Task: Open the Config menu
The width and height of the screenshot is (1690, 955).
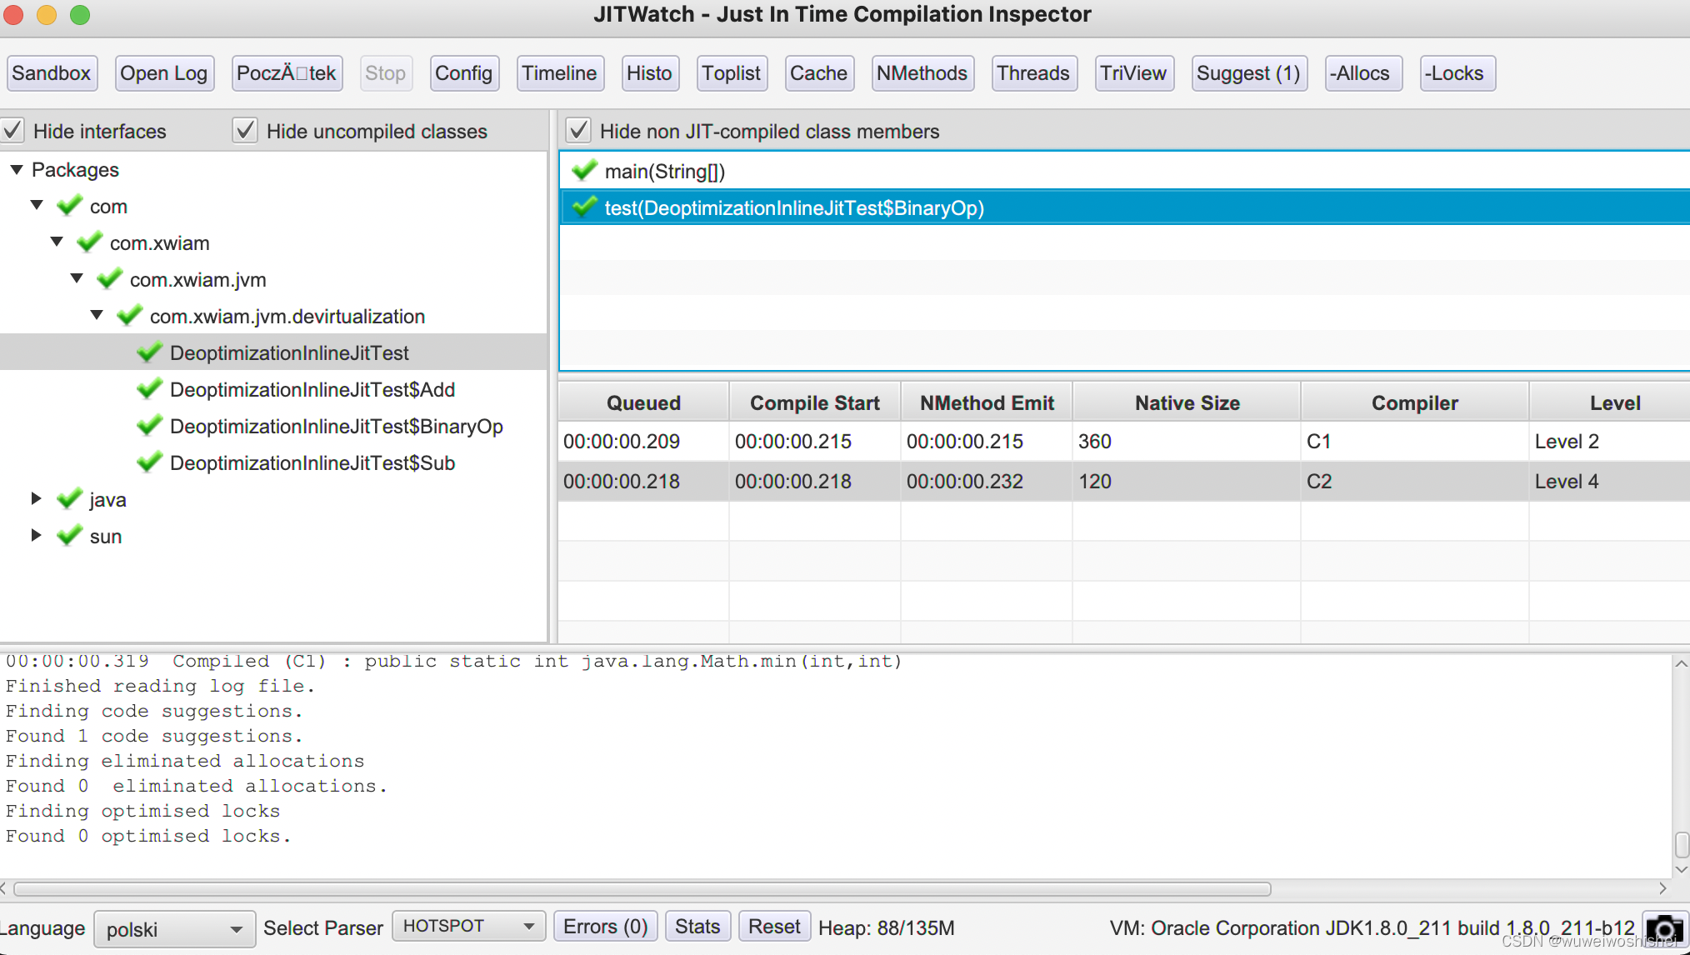Action: coord(464,73)
